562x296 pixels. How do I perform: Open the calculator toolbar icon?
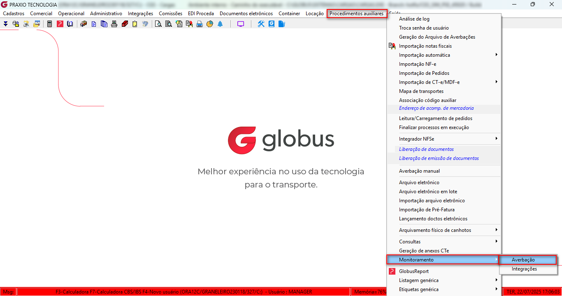point(49,24)
